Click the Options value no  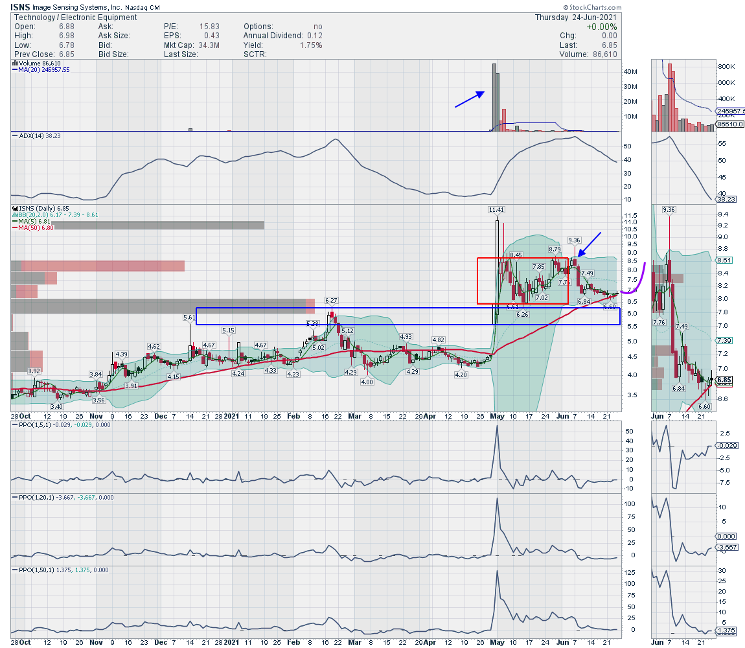point(318,27)
